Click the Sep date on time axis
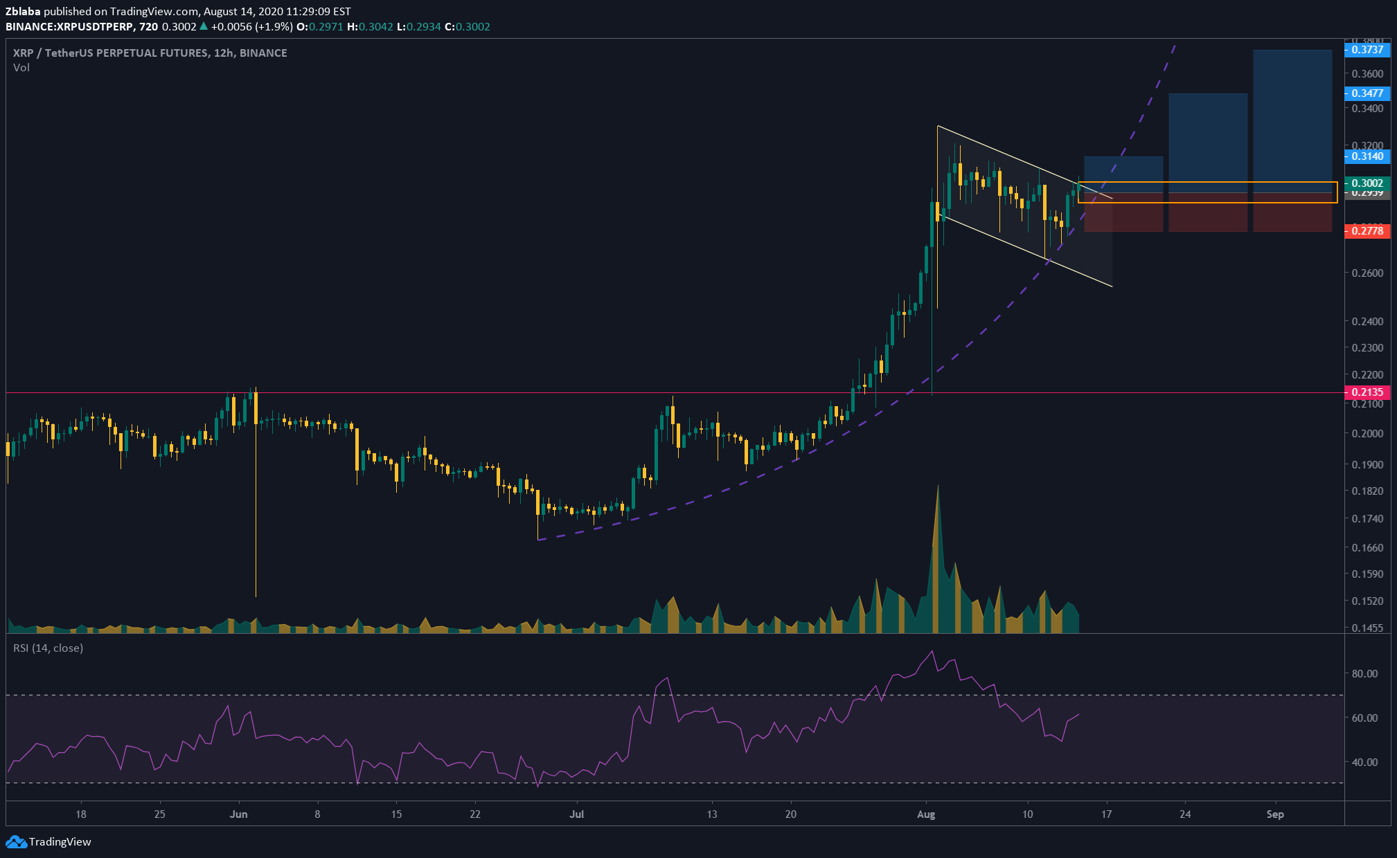Screen dimensions: 1397x858 click(x=1275, y=814)
